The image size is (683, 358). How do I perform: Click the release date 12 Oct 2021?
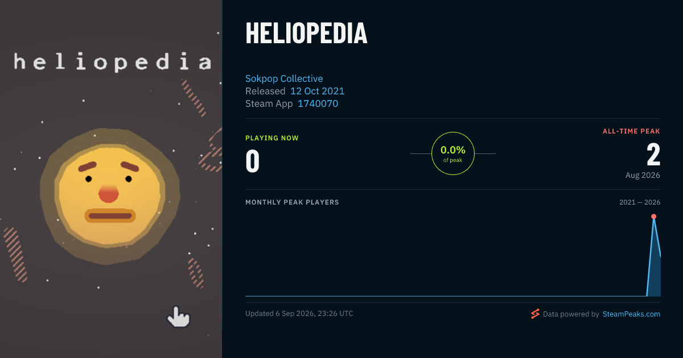pos(317,91)
